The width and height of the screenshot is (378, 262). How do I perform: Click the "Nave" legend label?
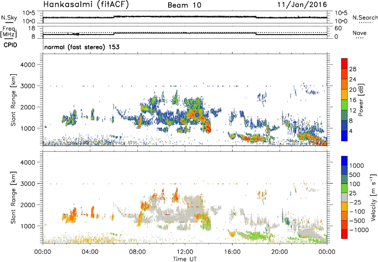click(x=360, y=33)
